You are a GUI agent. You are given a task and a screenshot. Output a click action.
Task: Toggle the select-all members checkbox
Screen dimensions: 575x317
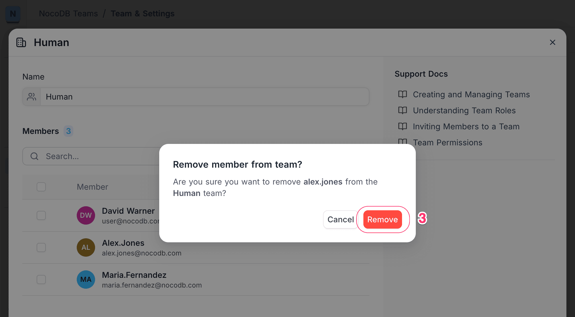point(41,187)
